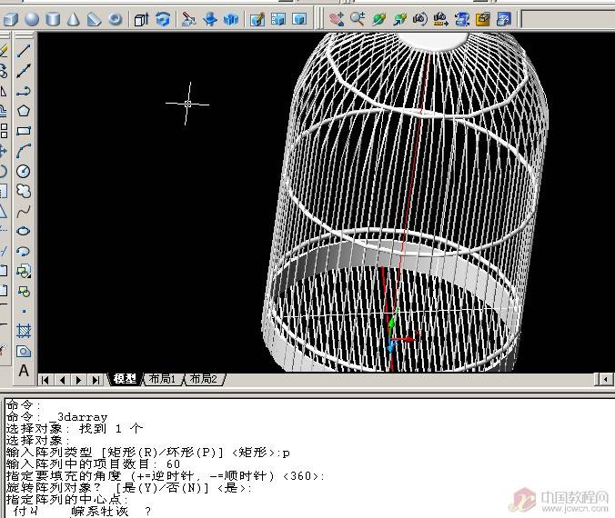Viewport: 615px width, 518px height.
Task: Create a solid Cone
Action: [74, 18]
